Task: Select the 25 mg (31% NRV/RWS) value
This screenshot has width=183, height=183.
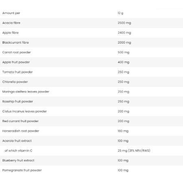Action: (x=134, y=150)
